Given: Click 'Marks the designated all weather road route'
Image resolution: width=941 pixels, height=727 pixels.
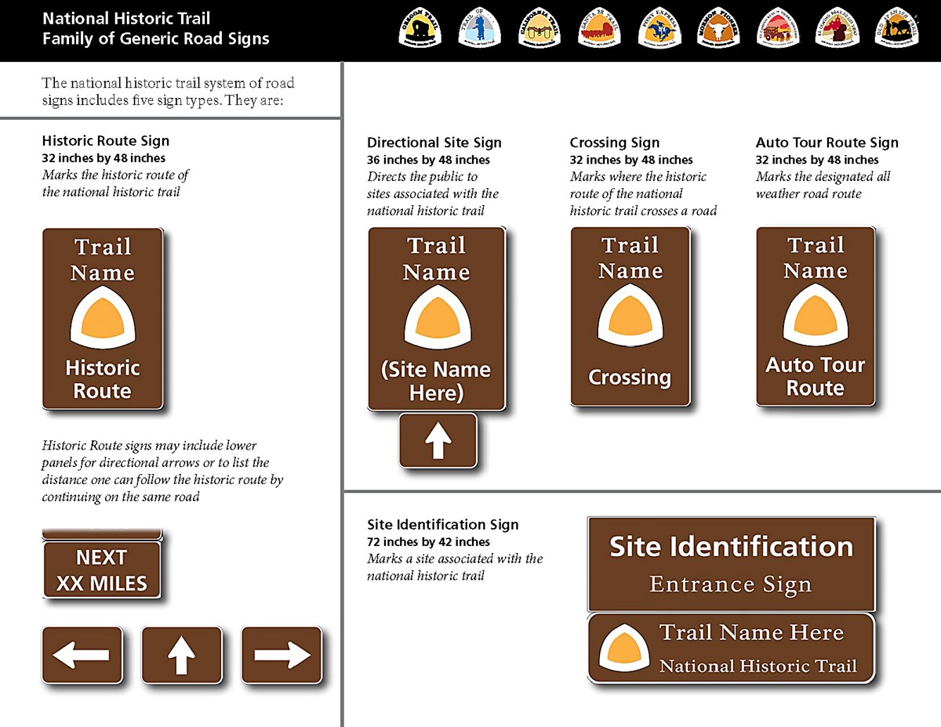Looking at the screenshot, I should [823, 185].
